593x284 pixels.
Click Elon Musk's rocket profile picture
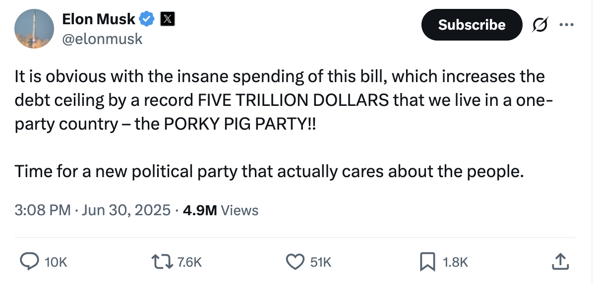(x=34, y=28)
